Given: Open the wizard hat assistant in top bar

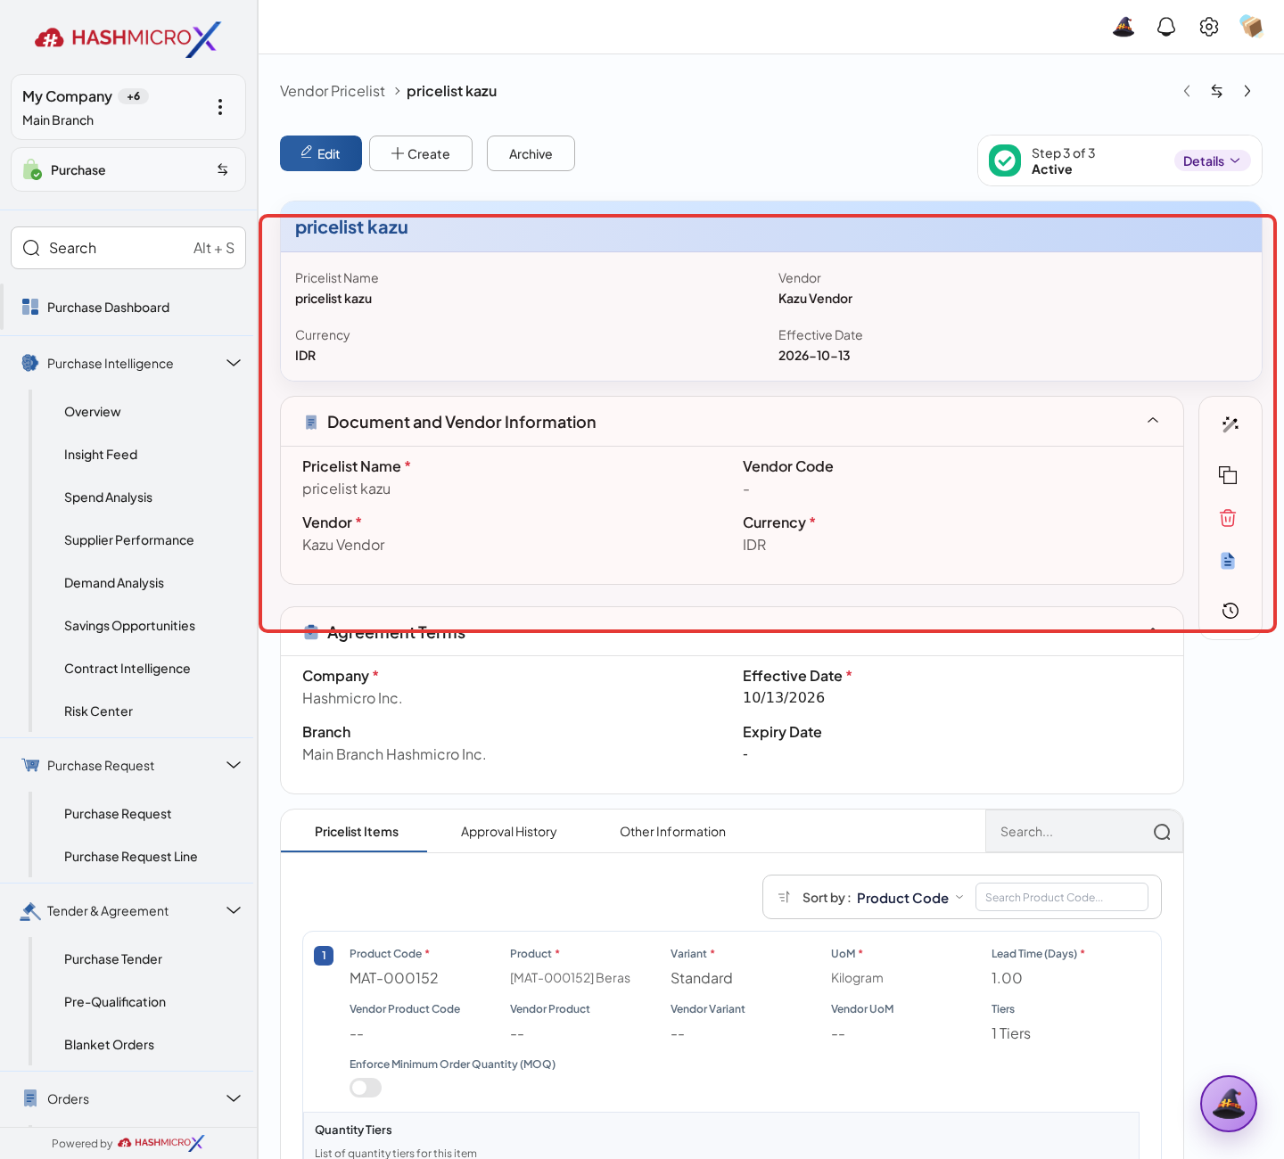Looking at the screenshot, I should pos(1123,27).
